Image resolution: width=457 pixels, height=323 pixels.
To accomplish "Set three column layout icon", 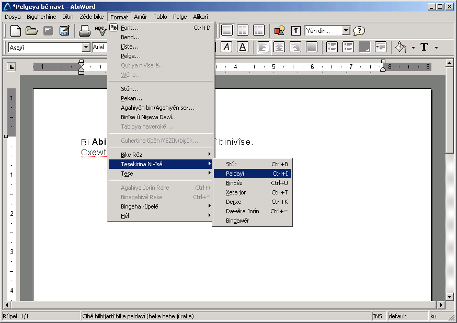I will [258, 30].
